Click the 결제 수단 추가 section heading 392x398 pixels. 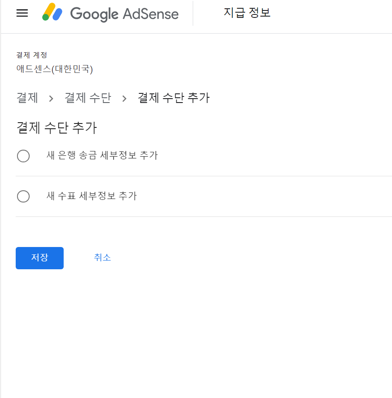point(57,128)
